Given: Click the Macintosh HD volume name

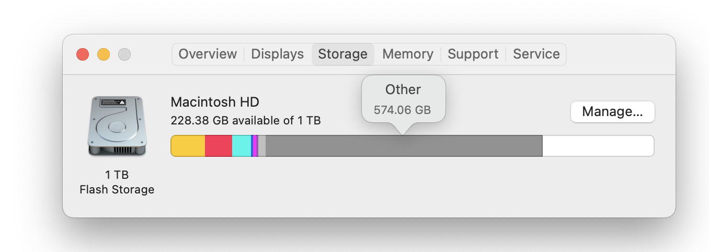Looking at the screenshot, I should click(x=215, y=102).
